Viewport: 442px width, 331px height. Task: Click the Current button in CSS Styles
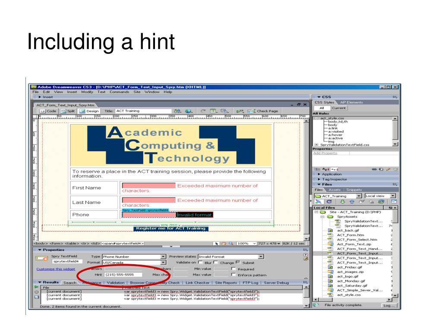(338, 108)
